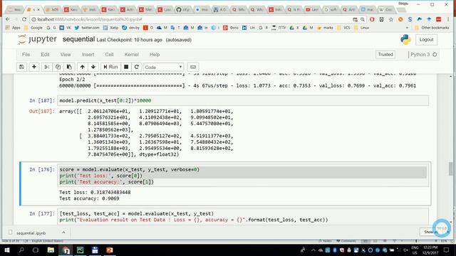Show hidden system tray icons chevron
This screenshot has width=456, height=256.
(313, 250)
